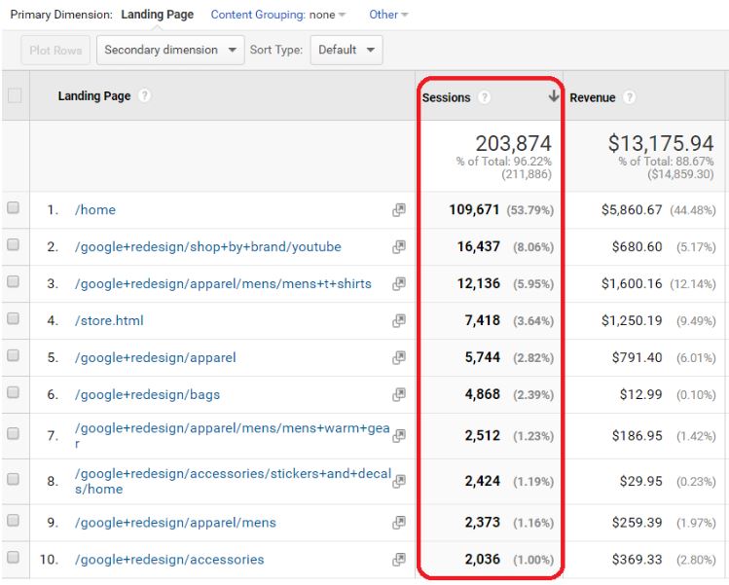
Task: Toggle sort arrow on Sessions column
Action: (553, 96)
